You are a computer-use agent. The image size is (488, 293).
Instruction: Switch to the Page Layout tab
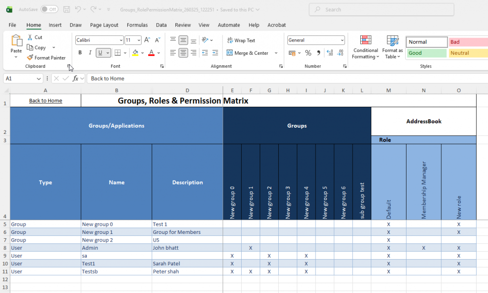click(x=104, y=25)
